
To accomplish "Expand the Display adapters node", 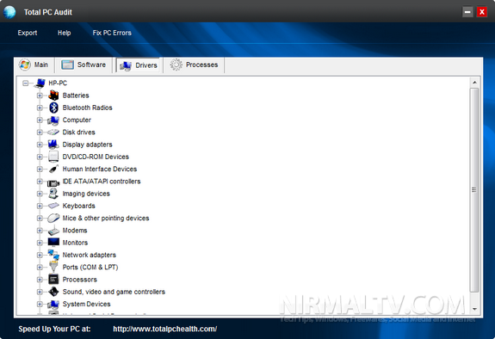I will point(40,145).
